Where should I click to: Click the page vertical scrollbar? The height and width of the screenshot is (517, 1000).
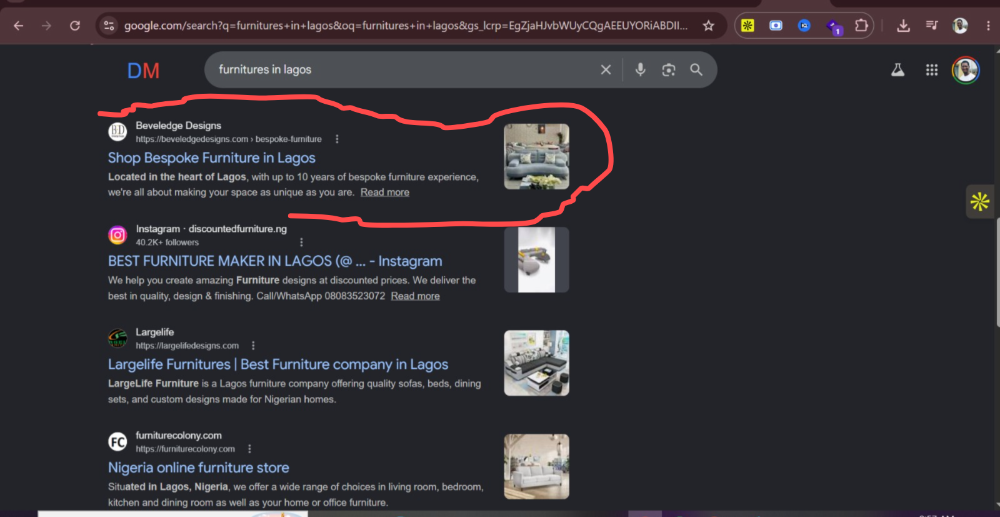[x=997, y=273]
